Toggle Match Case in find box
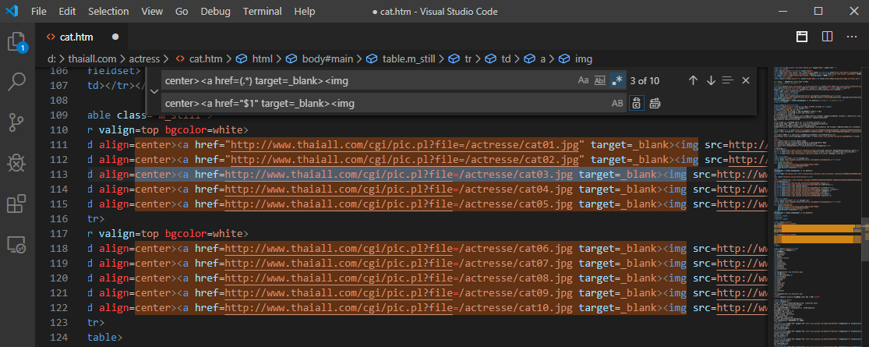Screen dimensions: 869x347 (x=583, y=80)
